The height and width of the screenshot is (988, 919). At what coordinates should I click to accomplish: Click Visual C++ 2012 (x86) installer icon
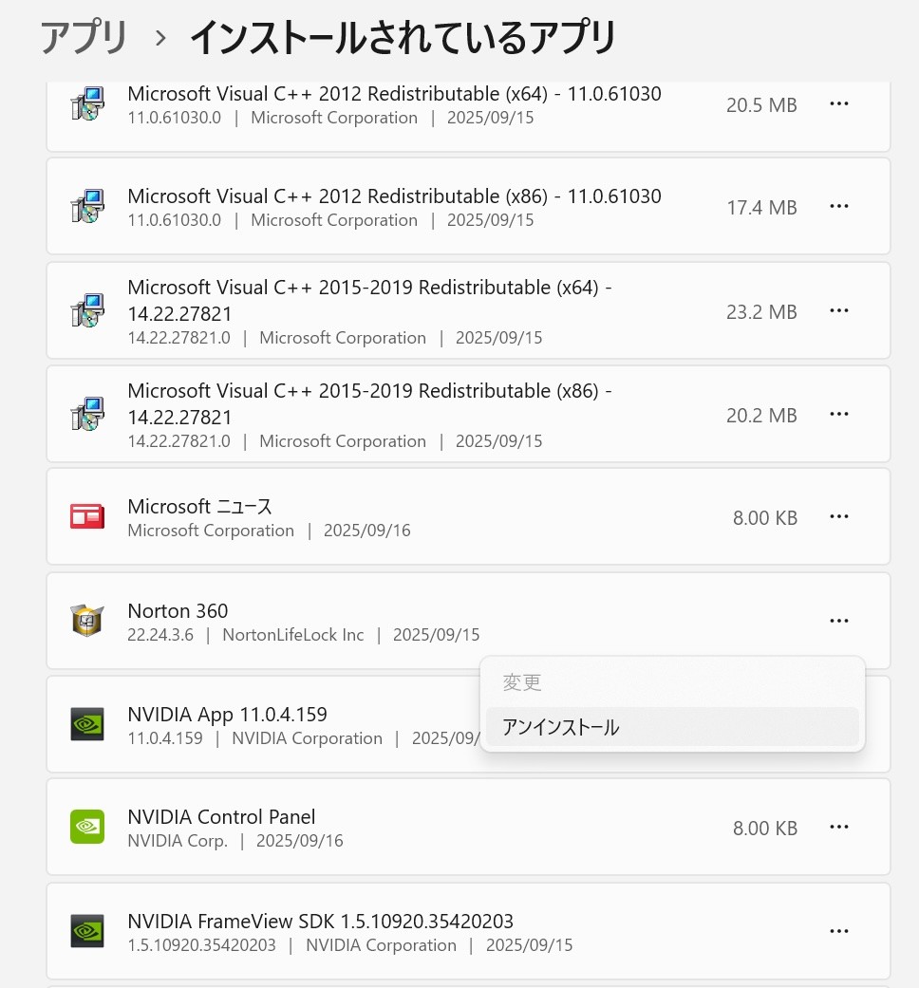[87, 207]
